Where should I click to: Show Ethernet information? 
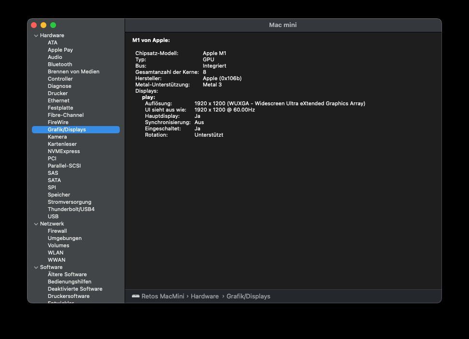pos(58,100)
